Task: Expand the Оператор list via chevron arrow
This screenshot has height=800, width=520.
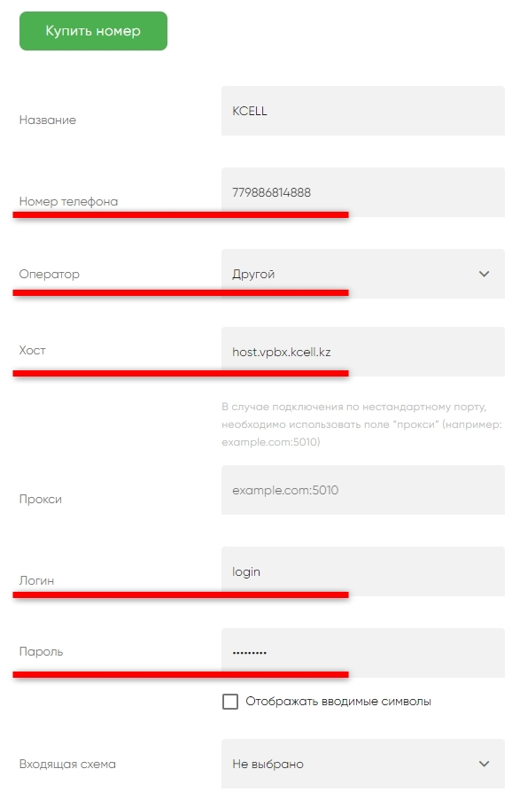Action: coord(484,274)
